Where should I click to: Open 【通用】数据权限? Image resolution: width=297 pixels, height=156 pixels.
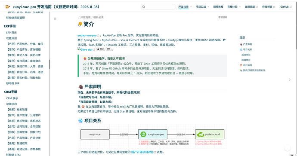click(17, 144)
